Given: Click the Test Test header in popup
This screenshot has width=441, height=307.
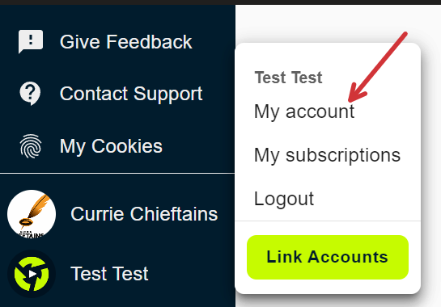Looking at the screenshot, I should [288, 78].
